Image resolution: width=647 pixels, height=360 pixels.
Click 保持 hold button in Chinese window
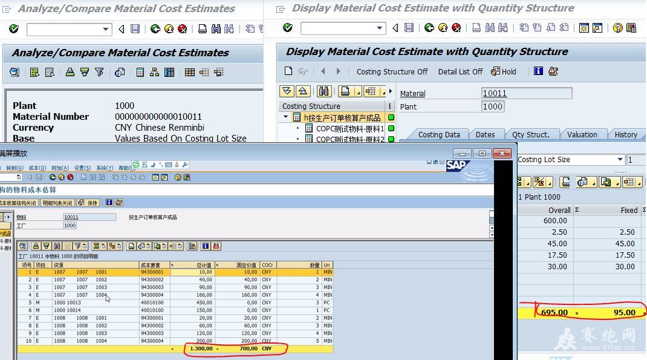pyautogui.click(x=88, y=203)
